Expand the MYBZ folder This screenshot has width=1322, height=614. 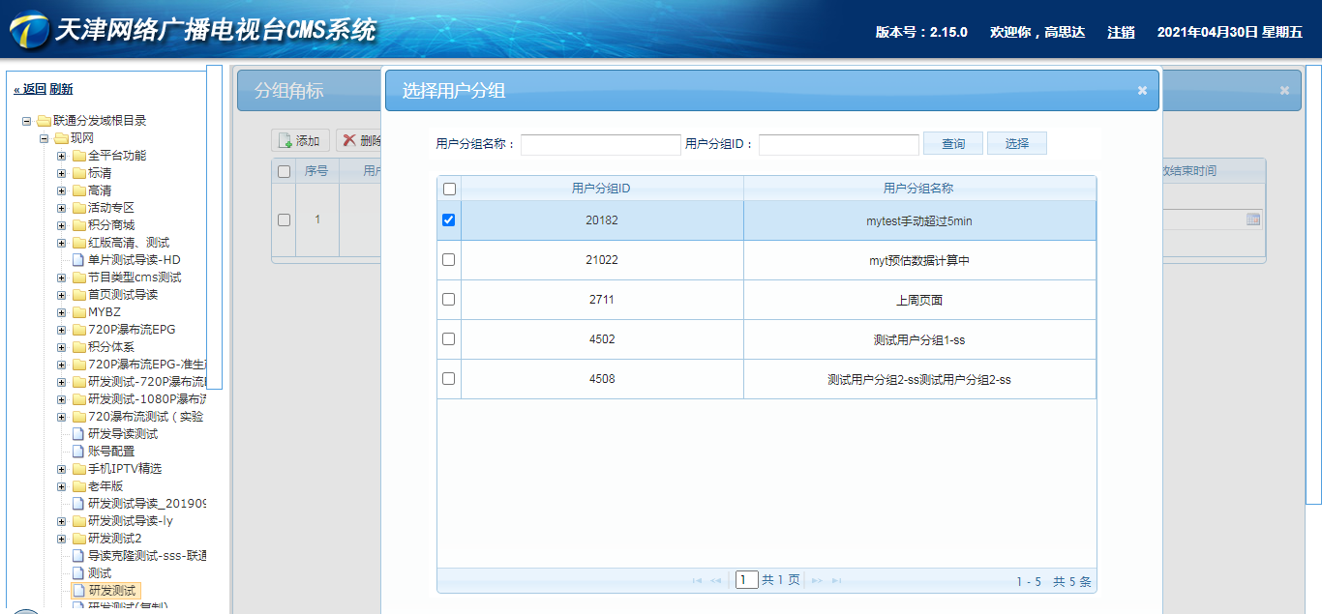click(62, 312)
